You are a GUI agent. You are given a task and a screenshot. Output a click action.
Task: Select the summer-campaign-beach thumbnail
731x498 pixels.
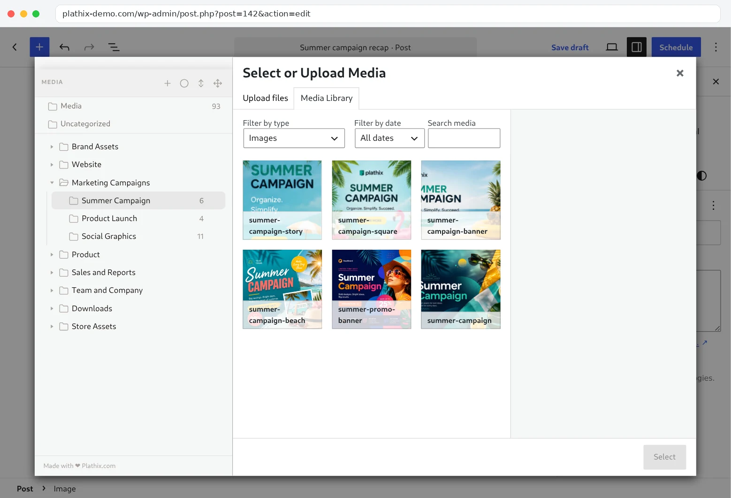pos(282,289)
